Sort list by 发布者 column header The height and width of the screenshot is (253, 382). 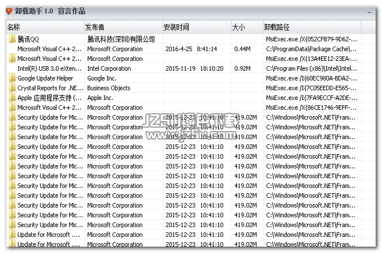click(124, 27)
